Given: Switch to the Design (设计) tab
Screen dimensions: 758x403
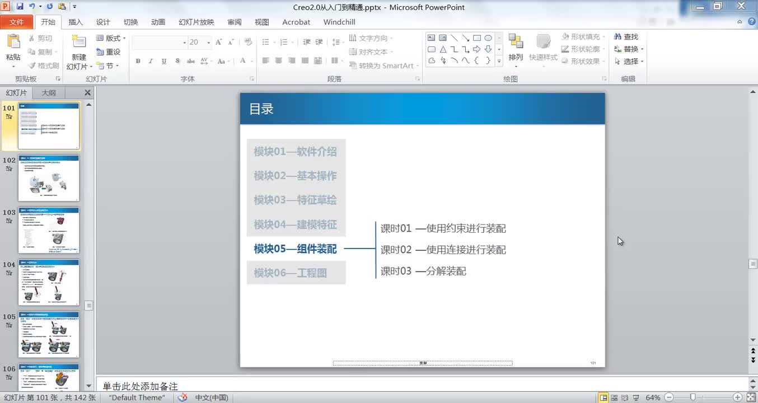Looking at the screenshot, I should point(103,22).
